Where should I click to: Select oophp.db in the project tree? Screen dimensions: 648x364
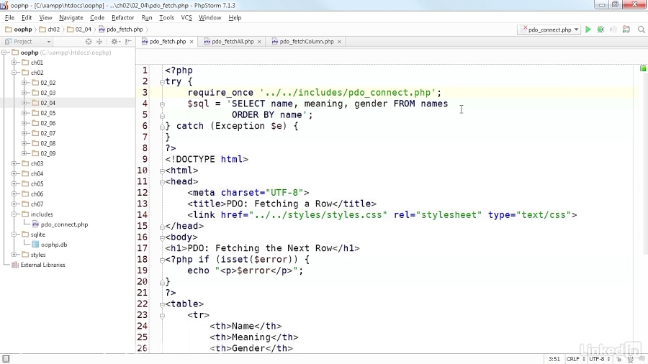[x=54, y=245]
